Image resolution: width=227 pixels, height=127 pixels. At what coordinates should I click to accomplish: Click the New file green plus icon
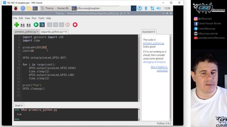17,25
